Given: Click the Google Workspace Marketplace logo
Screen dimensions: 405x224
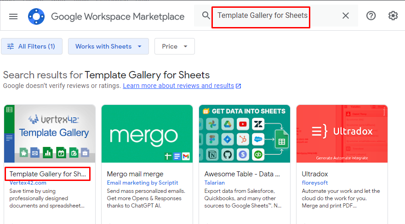Looking at the screenshot, I should (x=36, y=16).
